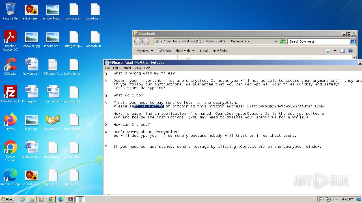Image resolution: width=362 pixels, height=203 pixels.
Task: Select the superfour blank file icon
Action: point(95,11)
